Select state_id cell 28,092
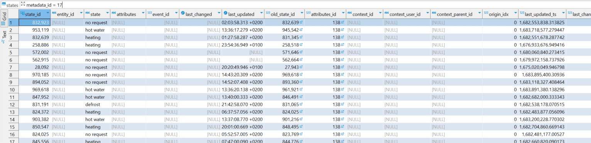Viewport: 591px width, 143px height. [x=35, y=67]
